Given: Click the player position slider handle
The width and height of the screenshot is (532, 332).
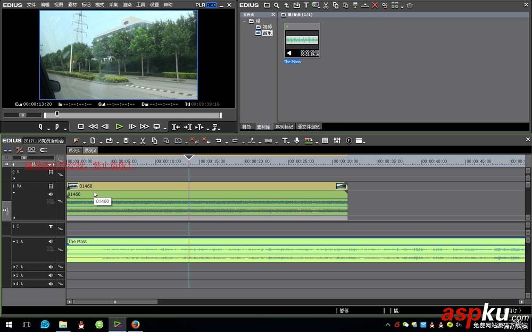Looking at the screenshot, I should tap(57, 114).
